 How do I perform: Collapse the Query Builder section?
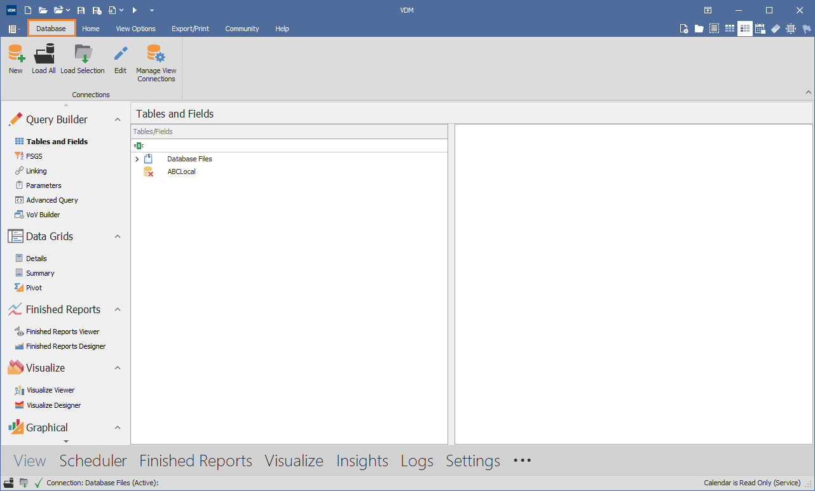(117, 119)
